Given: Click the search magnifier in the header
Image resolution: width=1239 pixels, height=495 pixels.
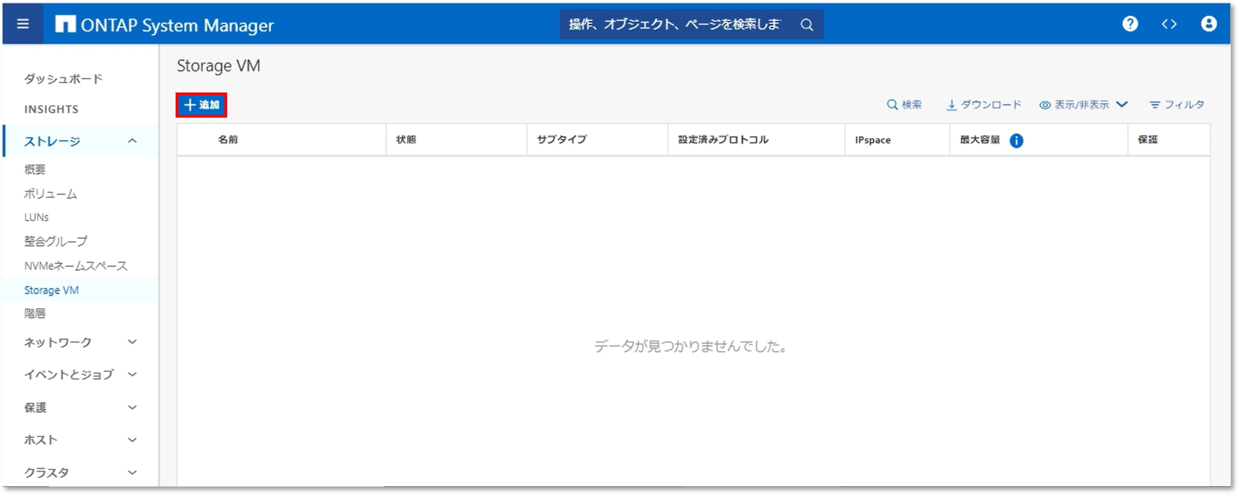Looking at the screenshot, I should 807,25.
